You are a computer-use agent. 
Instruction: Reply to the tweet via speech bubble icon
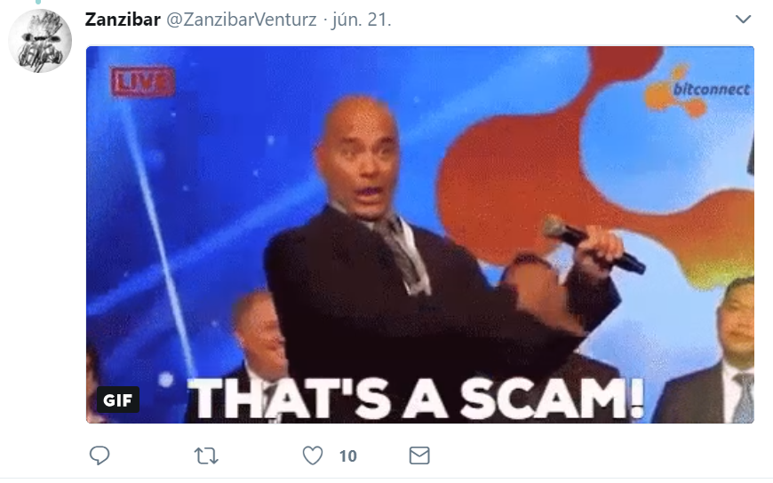pos(100,455)
